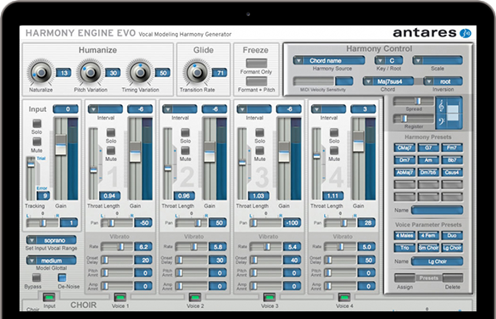Choose the 4 Fem voice preset
Screen dimensions: 496x319
coord(428,236)
